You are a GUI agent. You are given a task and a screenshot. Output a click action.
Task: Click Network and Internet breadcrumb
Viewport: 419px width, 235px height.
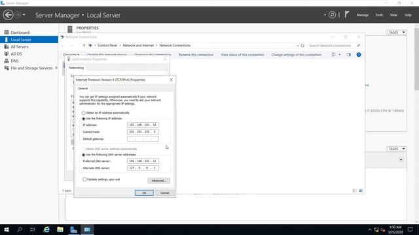[138, 46]
